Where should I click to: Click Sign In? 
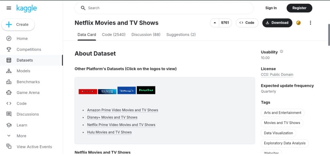(x=271, y=8)
